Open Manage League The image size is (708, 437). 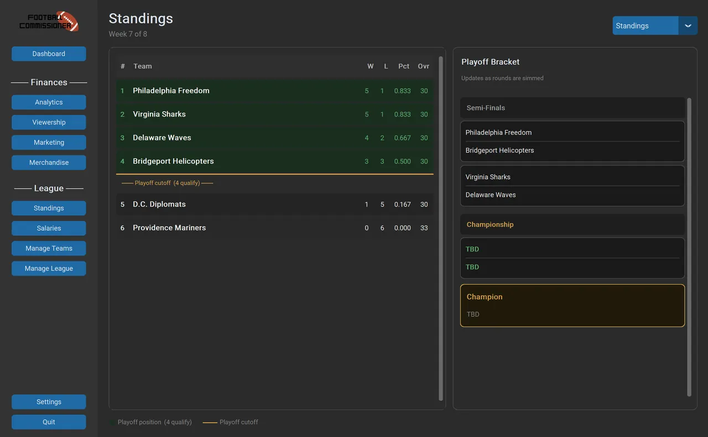(x=49, y=268)
